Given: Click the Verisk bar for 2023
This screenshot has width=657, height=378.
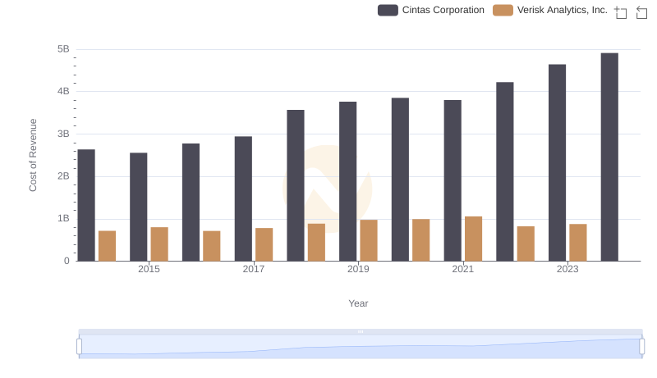Looking at the screenshot, I should click(578, 242).
